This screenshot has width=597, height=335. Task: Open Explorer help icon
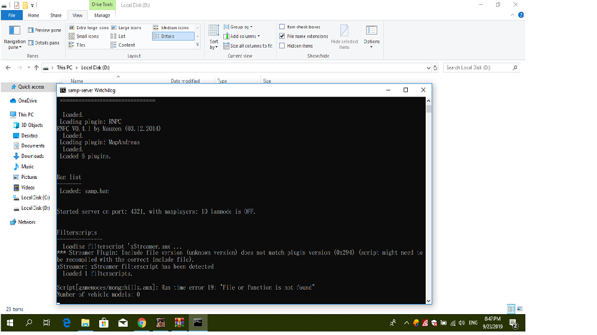[521, 15]
